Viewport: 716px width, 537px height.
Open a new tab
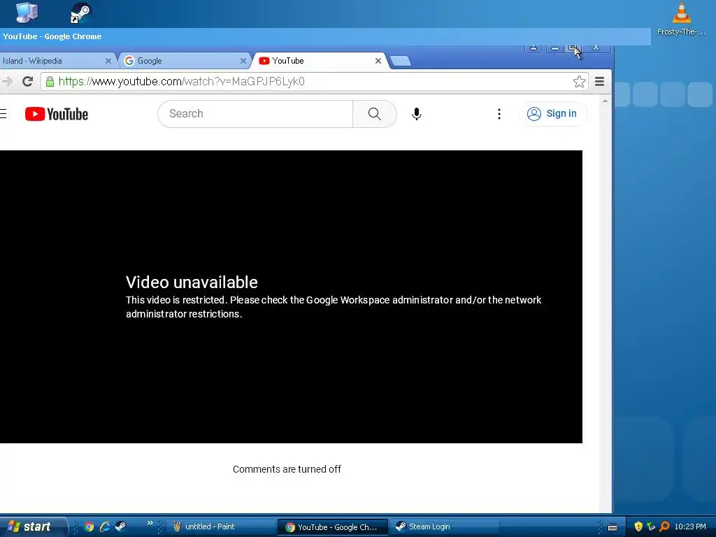click(x=401, y=62)
